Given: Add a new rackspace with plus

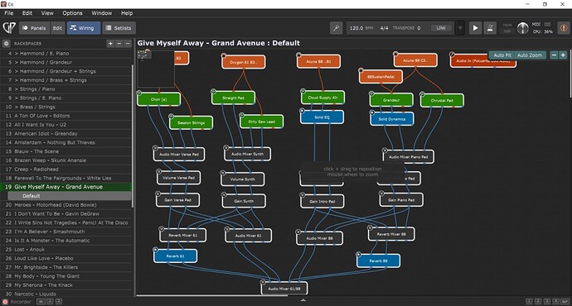Looking at the screenshot, I should 110,44.
